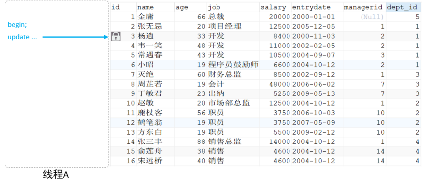Click the lock icon on row 3
Viewport: 434px width, 187px height.
tap(116, 36)
